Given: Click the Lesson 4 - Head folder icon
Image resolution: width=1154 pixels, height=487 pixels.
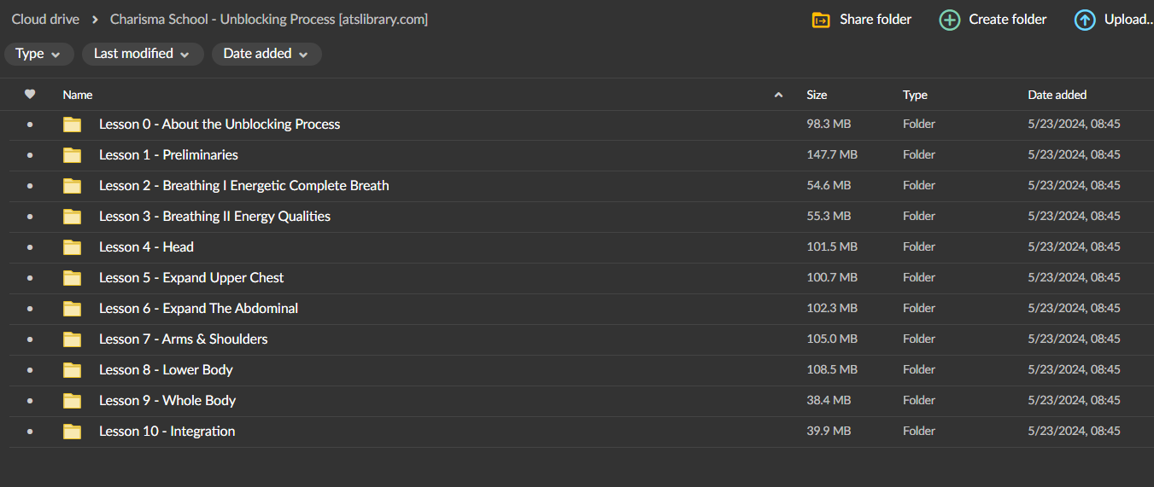Looking at the screenshot, I should (x=73, y=247).
